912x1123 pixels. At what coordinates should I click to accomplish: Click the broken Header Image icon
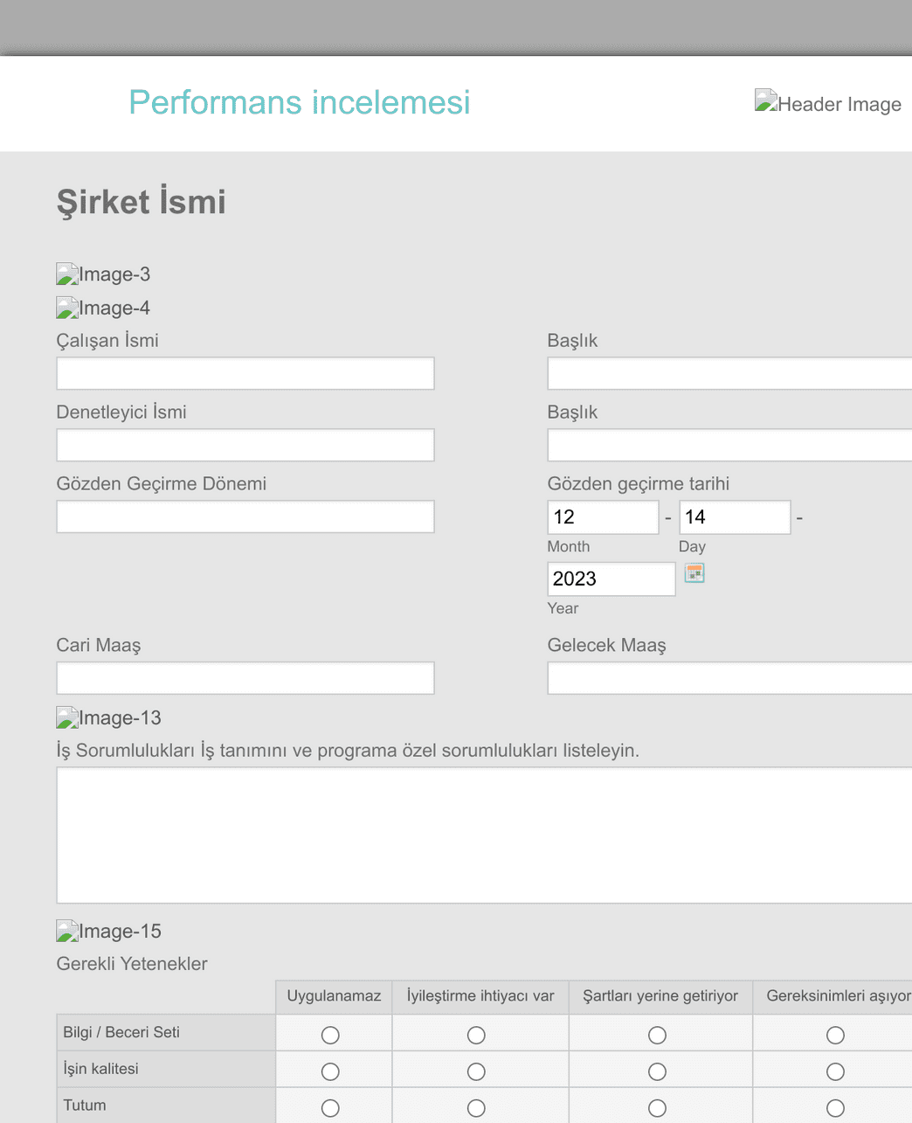pyautogui.click(x=766, y=101)
